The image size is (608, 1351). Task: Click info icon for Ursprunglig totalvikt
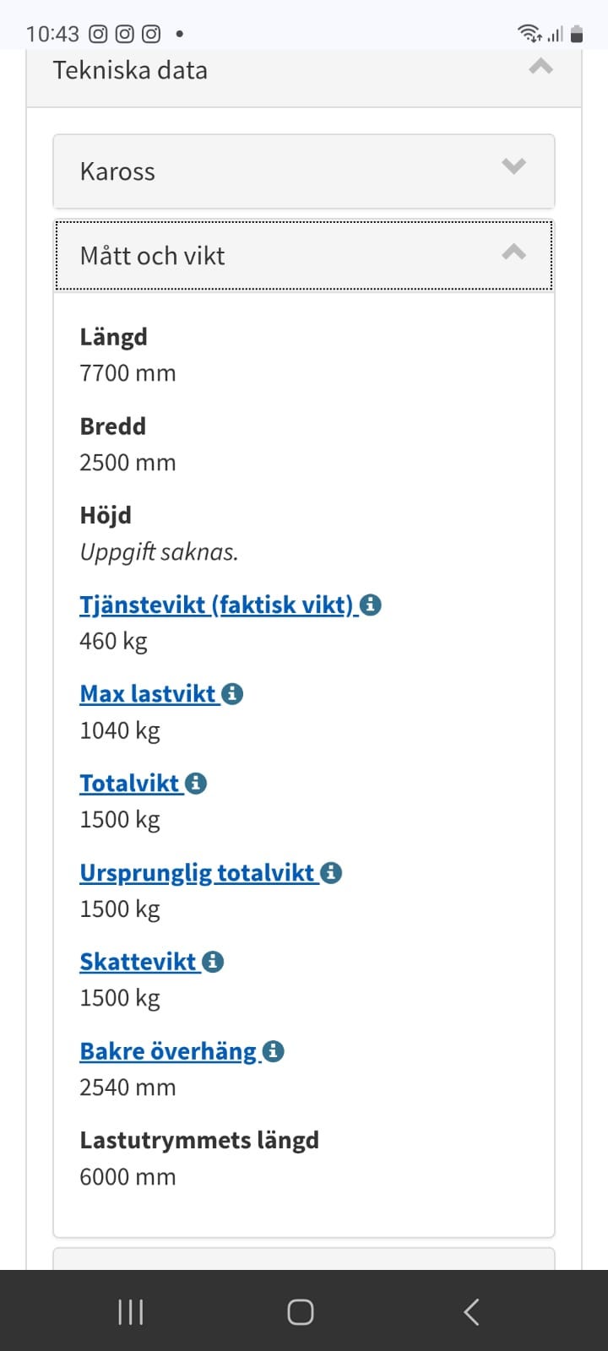pos(331,873)
